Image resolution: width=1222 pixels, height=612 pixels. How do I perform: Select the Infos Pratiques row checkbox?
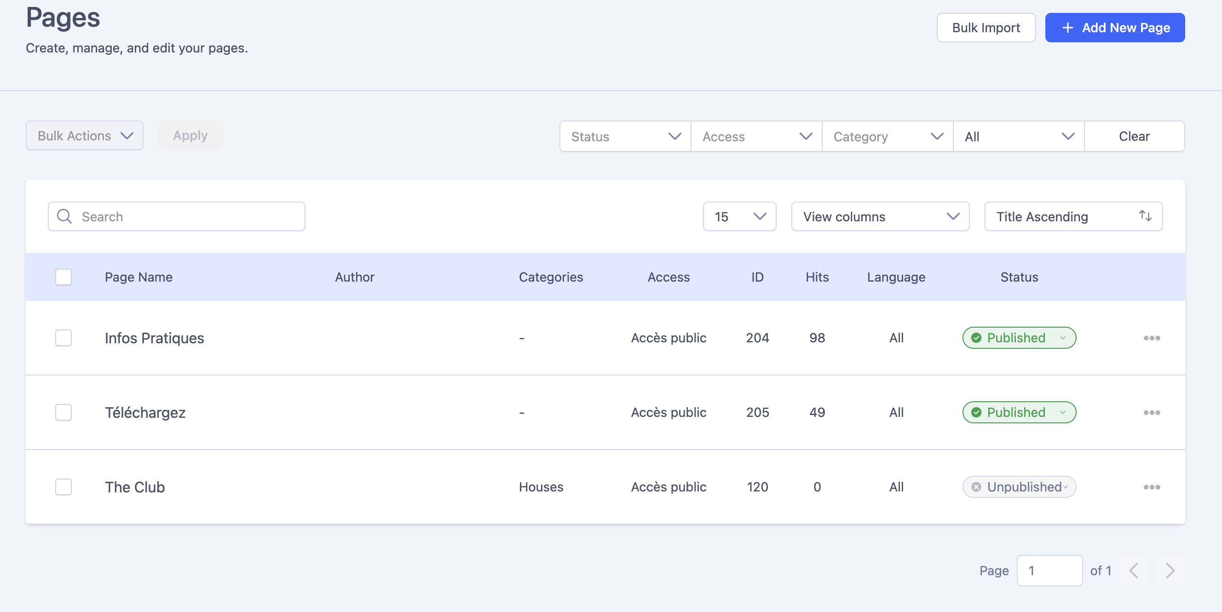click(63, 338)
